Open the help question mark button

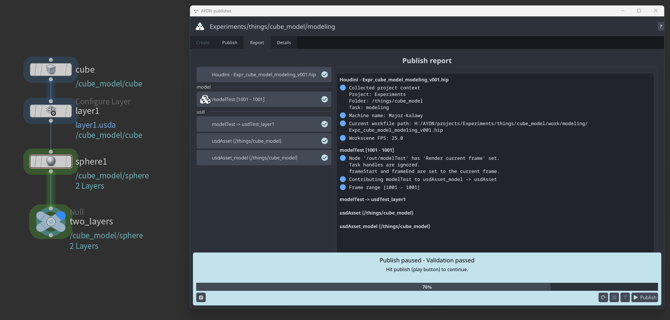(661, 26)
